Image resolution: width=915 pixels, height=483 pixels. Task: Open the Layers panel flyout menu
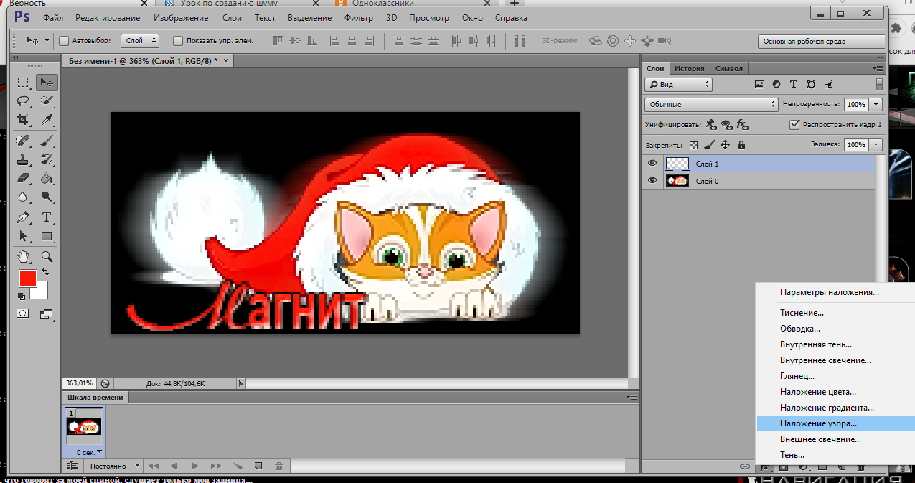(x=879, y=68)
